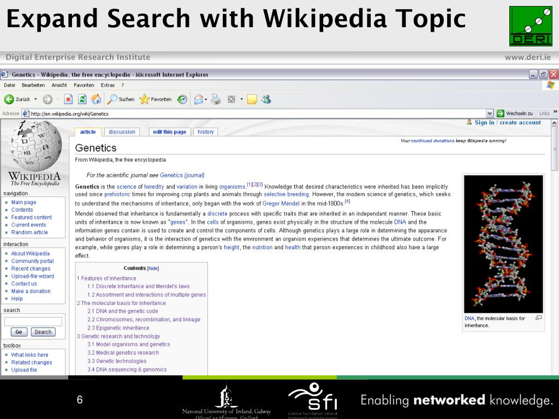Open the Random article link
This screenshot has height=419, width=559.
click(29, 232)
